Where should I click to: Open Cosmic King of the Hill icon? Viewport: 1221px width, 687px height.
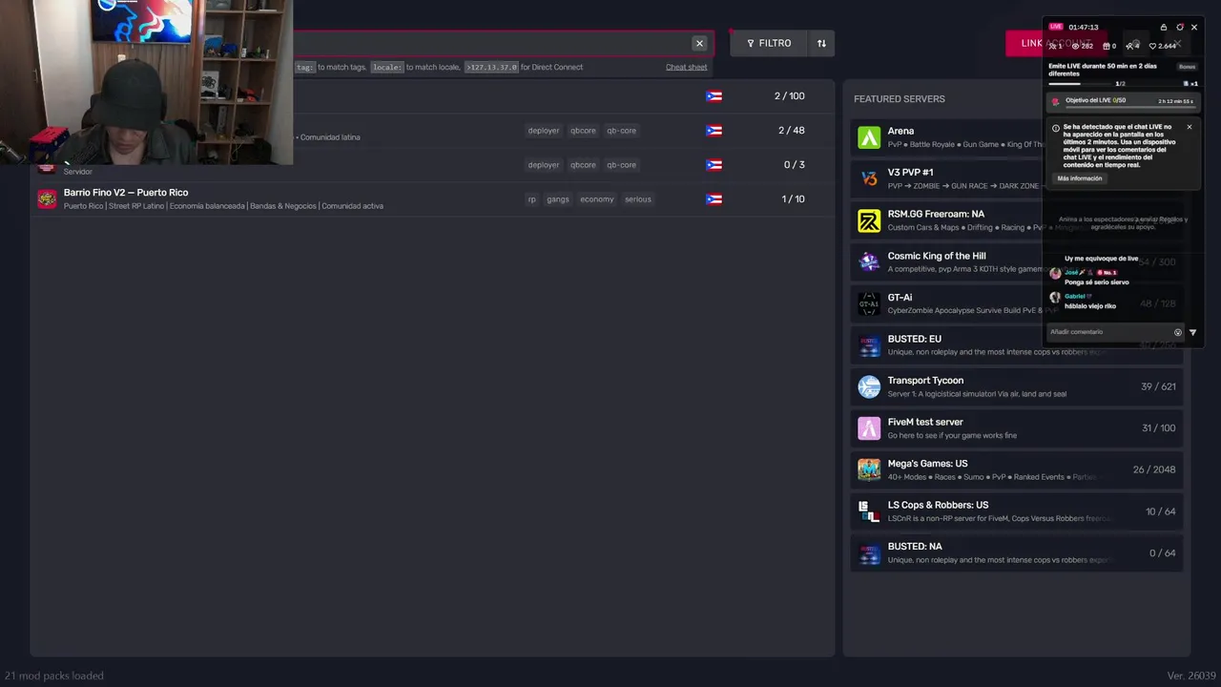click(869, 262)
